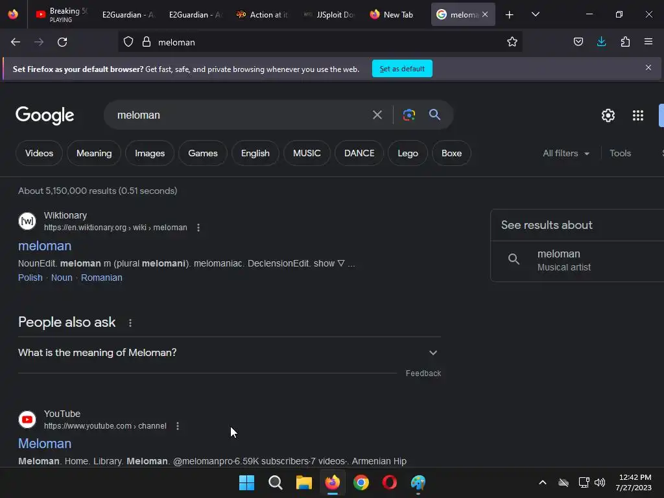Switch to the JJSploit tab

[x=329, y=14]
